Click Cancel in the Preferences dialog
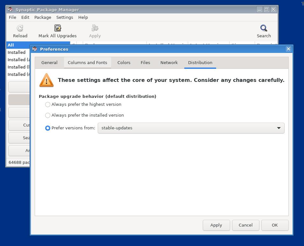The image size is (304, 246). point(245,225)
